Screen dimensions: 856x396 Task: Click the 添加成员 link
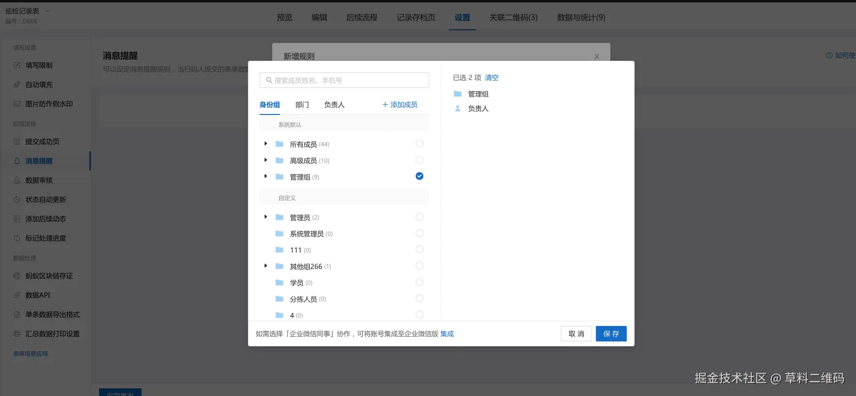pyautogui.click(x=400, y=105)
